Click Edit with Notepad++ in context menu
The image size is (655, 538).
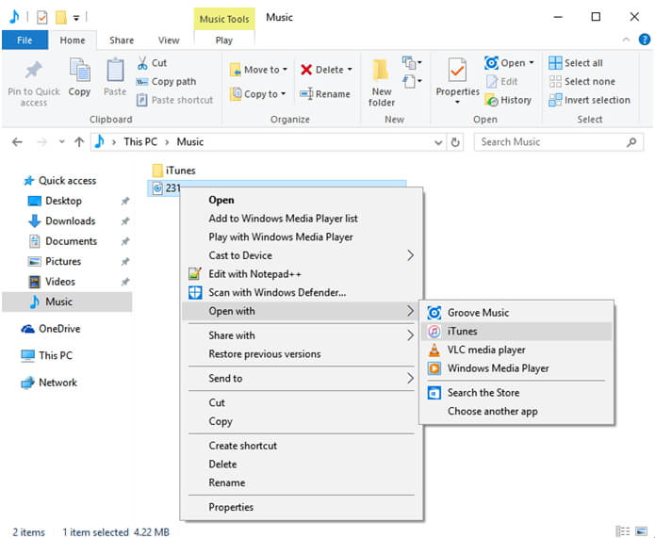click(301, 274)
